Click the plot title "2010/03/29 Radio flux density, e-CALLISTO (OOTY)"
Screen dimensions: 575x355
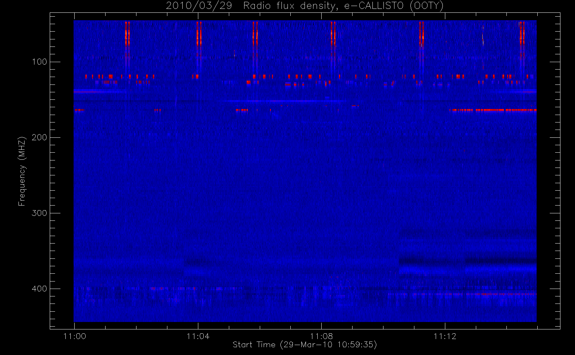point(305,6)
